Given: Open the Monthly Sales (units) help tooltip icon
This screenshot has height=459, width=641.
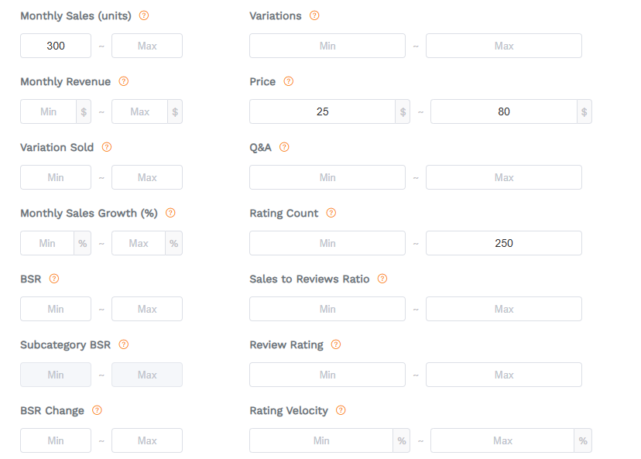Looking at the screenshot, I should (144, 15).
